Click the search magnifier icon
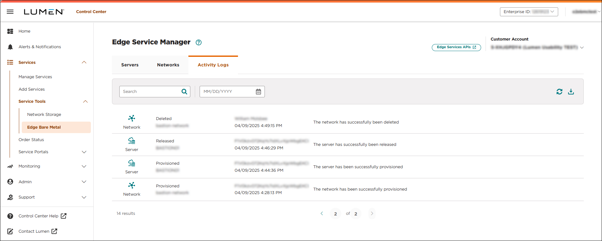The image size is (602, 241). 184,92
